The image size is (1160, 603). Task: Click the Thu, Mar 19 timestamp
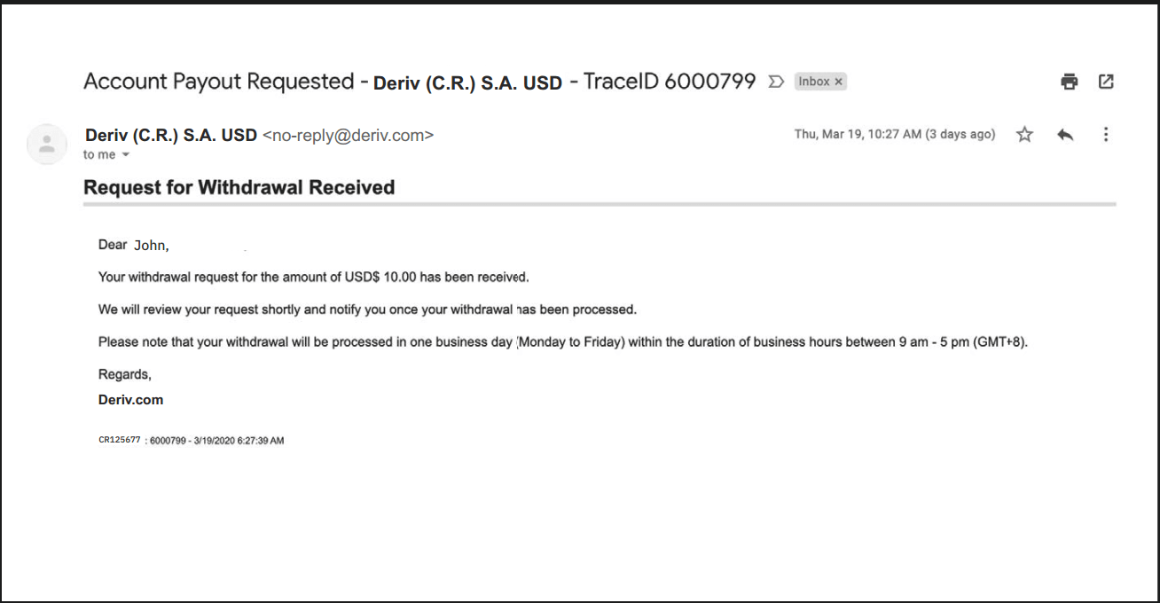click(x=895, y=135)
